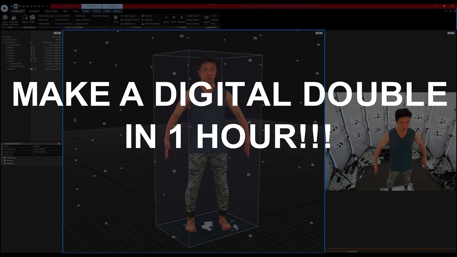
Task: Expand the Settings section in Selected model panel
Action: click(5, 163)
